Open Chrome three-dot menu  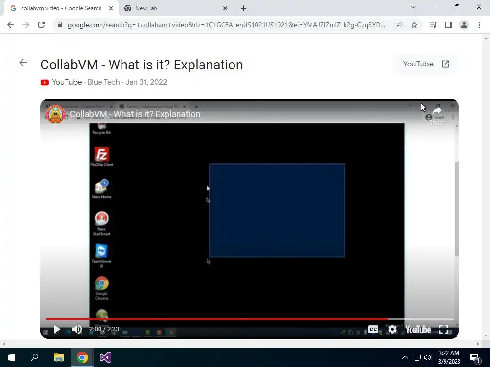point(479,25)
